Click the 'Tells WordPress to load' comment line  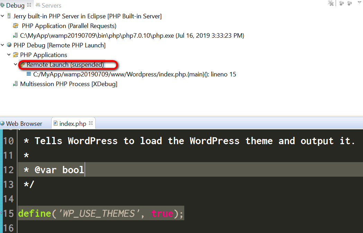coord(189,141)
